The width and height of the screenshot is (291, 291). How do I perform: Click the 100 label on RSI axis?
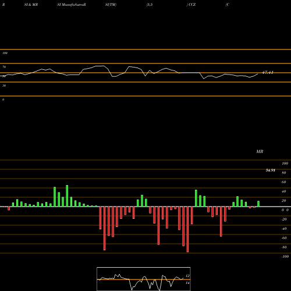[5, 53]
